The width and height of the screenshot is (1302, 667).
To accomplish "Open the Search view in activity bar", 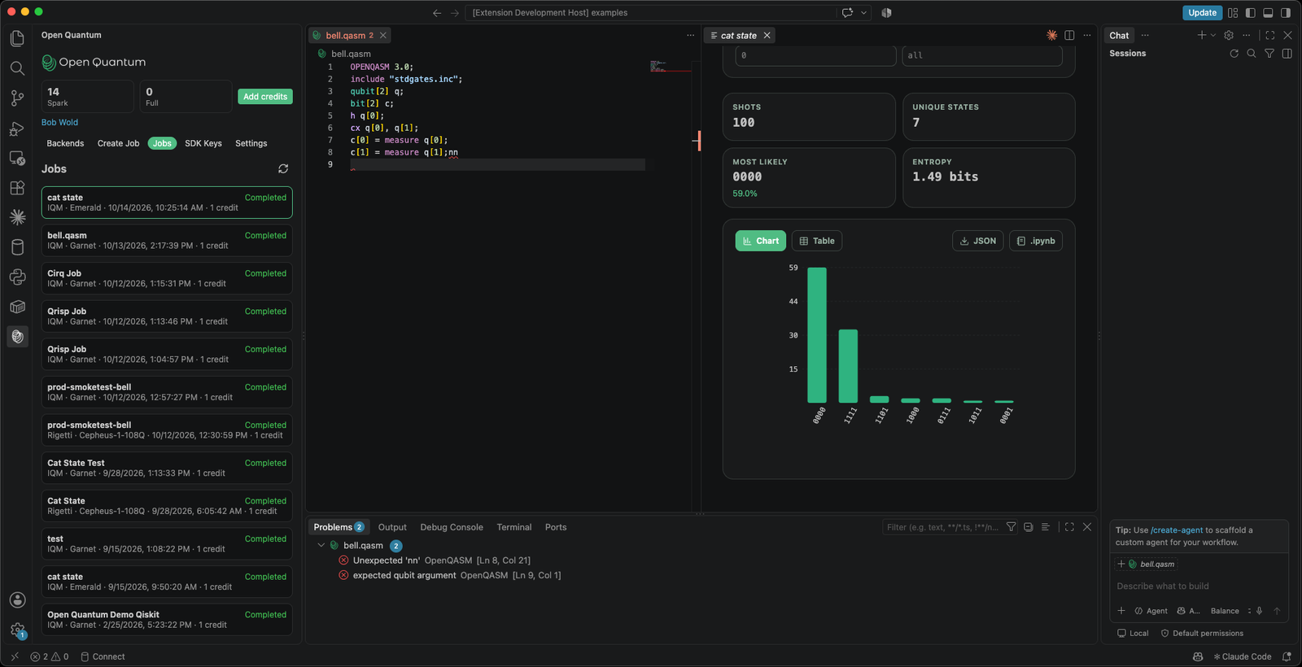I will click(x=17, y=68).
